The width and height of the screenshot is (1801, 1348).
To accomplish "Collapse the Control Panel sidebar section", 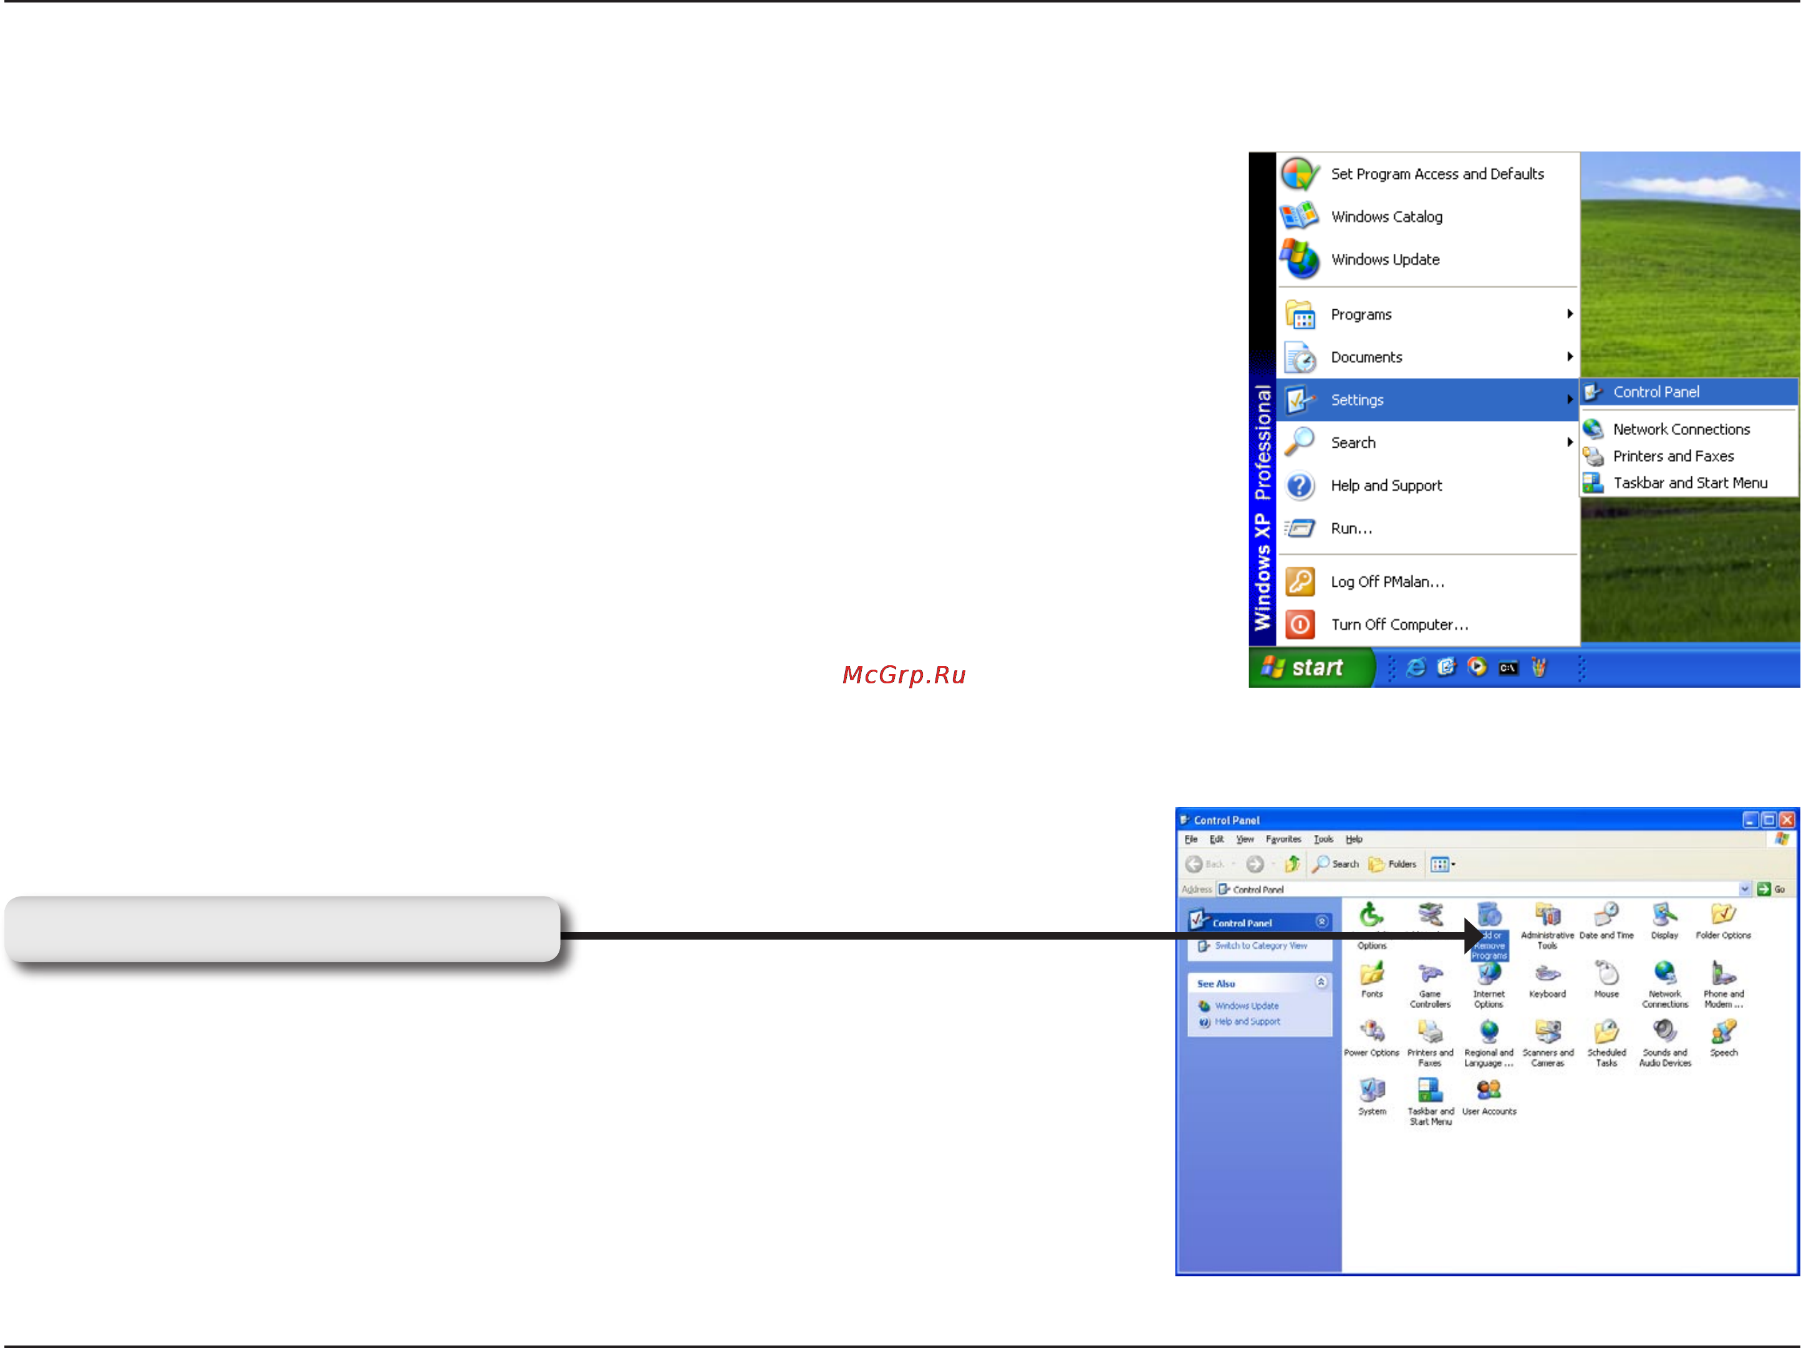I will click(1321, 922).
